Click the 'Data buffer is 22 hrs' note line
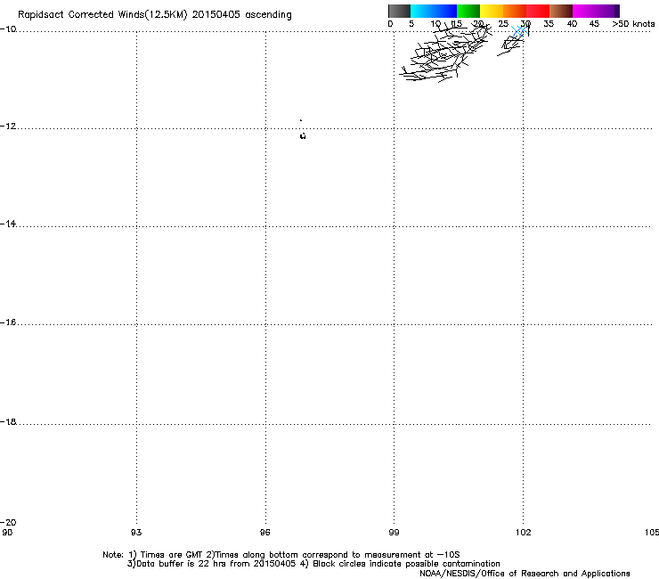Screen dimensions: 659x579 313,564
